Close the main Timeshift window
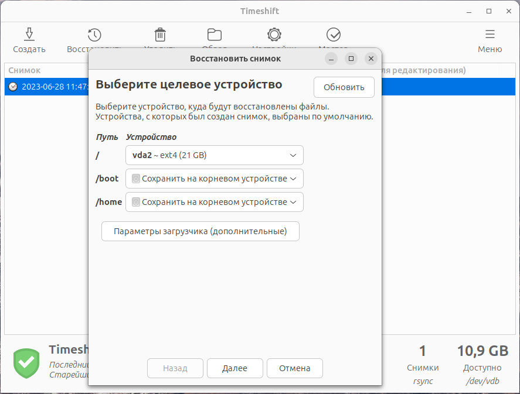Image resolution: width=520 pixels, height=394 pixels. (509, 11)
